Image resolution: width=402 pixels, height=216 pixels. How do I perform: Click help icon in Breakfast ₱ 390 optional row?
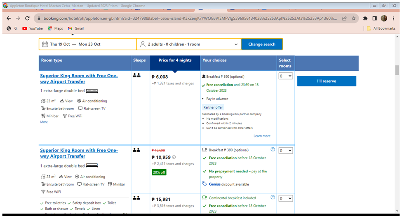coord(273,149)
